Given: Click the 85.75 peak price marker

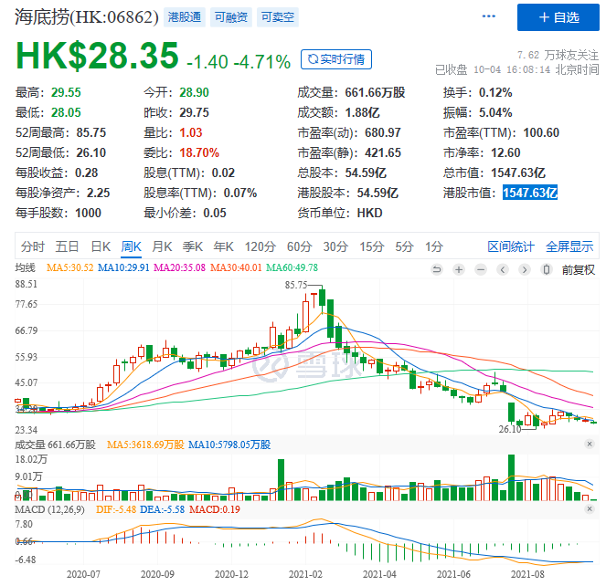Looking at the screenshot, I should click(x=295, y=285).
